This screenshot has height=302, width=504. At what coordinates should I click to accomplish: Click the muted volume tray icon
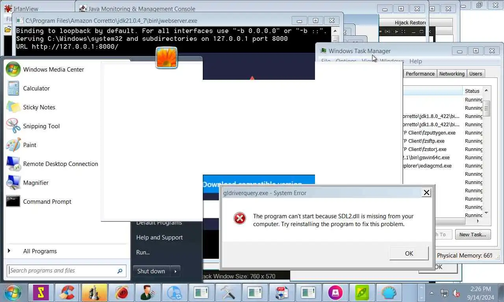point(457,293)
